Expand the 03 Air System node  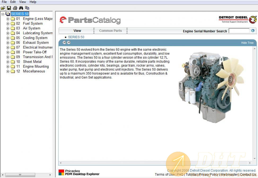click(x=8, y=28)
